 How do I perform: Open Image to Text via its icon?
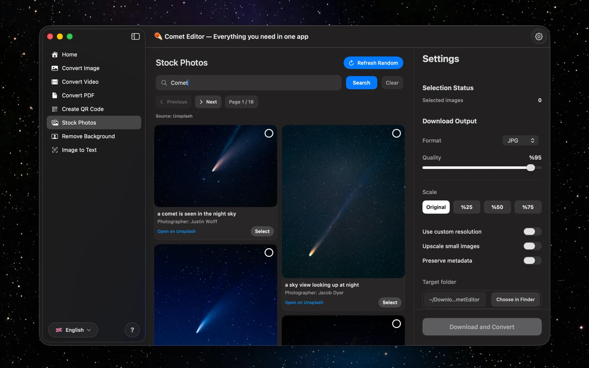[55, 150]
